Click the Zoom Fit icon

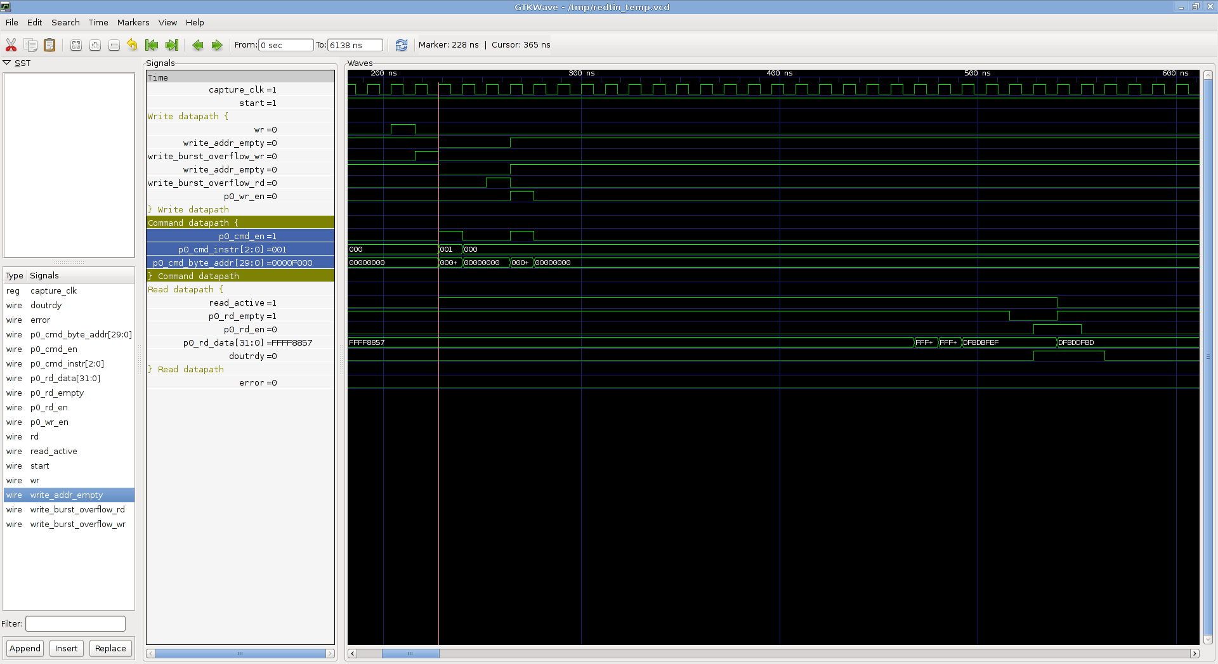(x=76, y=45)
